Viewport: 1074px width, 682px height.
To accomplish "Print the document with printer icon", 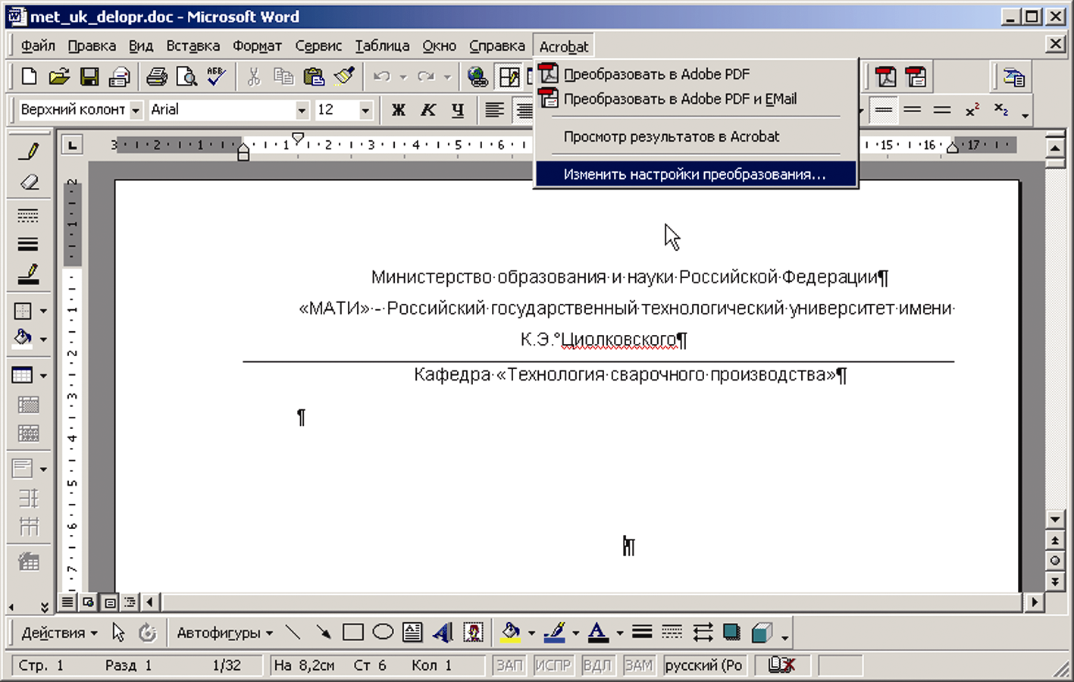I will (x=156, y=77).
